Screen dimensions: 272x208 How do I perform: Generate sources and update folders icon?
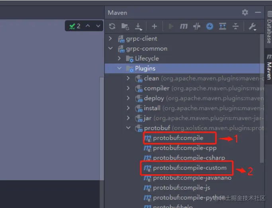[x=125, y=26]
